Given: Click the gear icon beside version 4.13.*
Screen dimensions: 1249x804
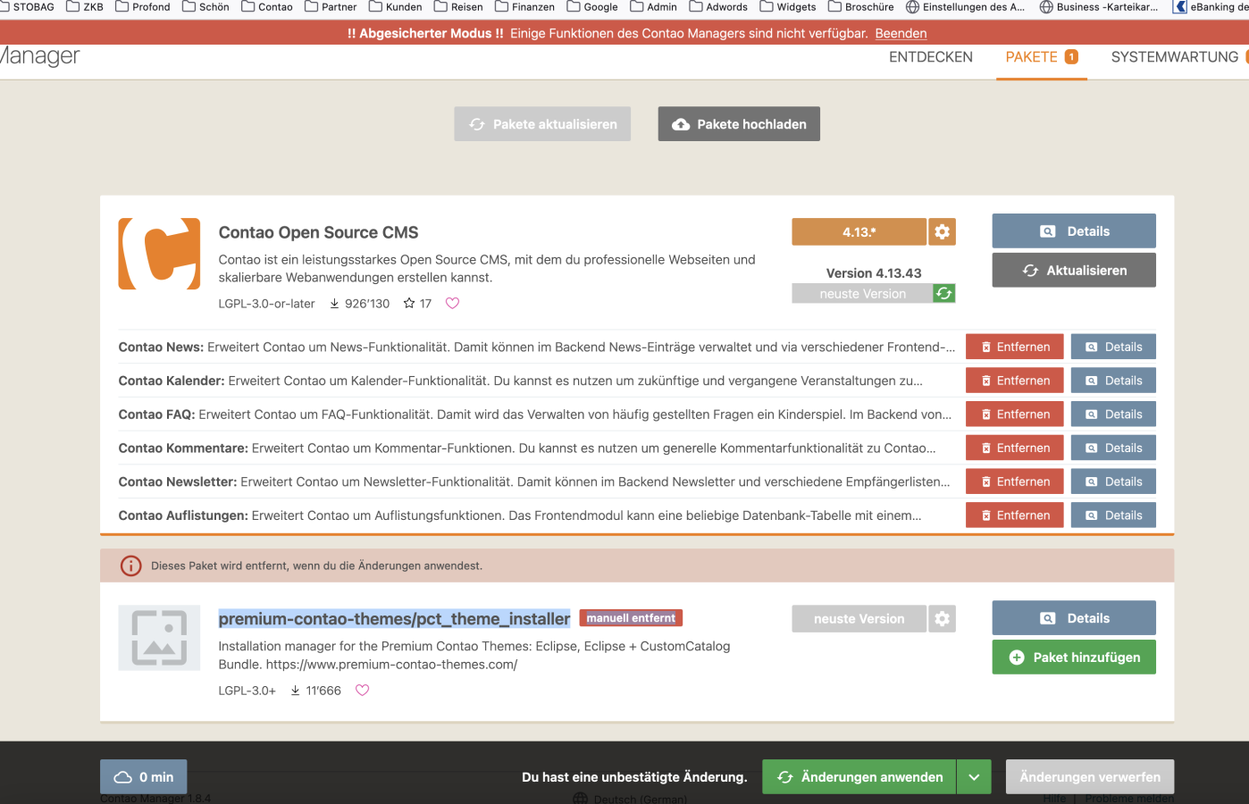Looking at the screenshot, I should coord(942,232).
